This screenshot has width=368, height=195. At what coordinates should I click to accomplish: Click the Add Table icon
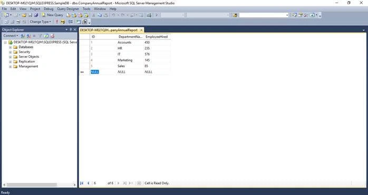coord(79,22)
